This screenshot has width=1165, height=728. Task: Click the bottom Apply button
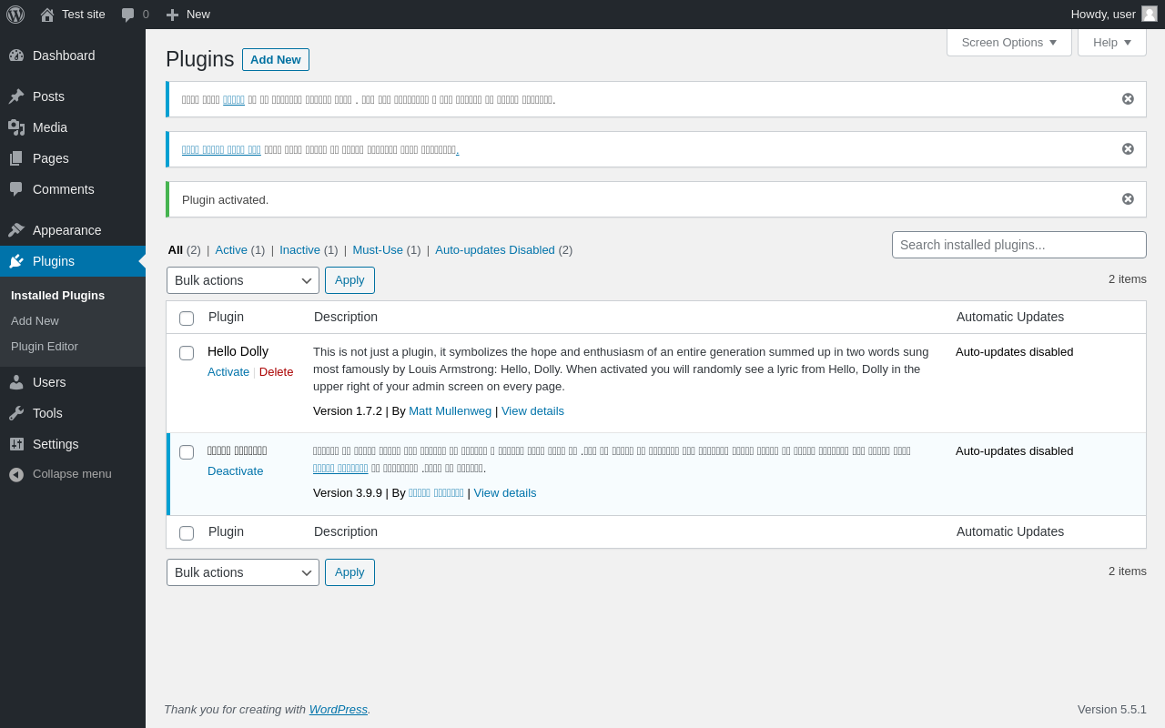pyautogui.click(x=349, y=572)
